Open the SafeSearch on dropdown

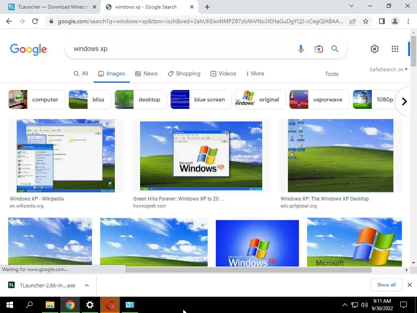tap(388, 69)
